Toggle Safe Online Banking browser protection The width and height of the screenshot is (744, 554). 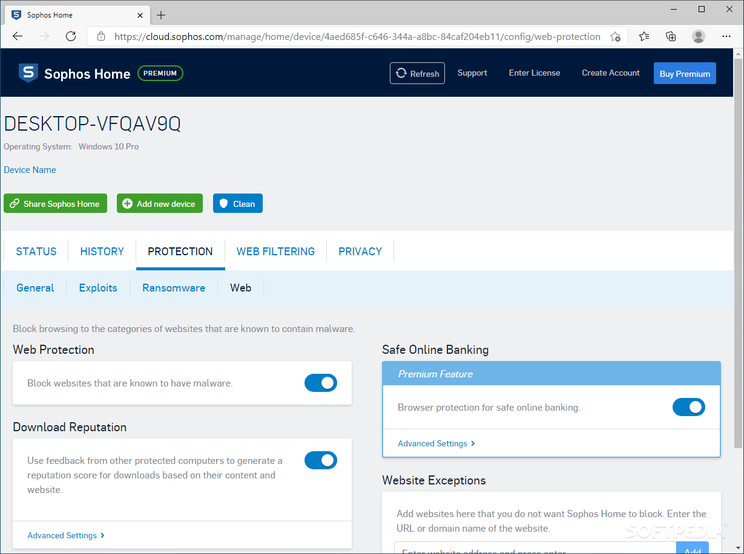point(689,407)
